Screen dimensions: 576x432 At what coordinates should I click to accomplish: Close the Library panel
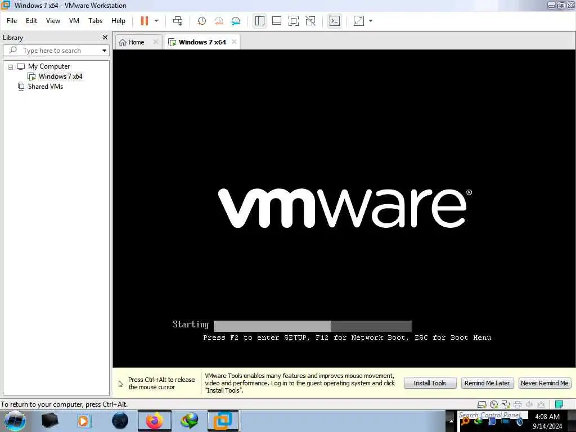point(105,38)
